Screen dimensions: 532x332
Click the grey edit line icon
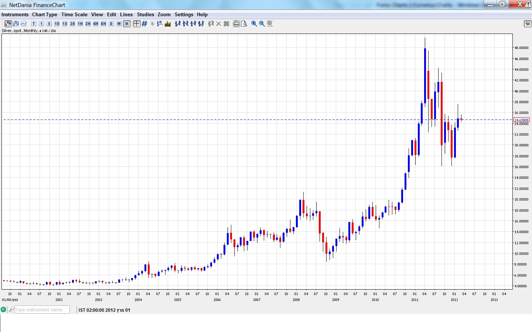[x=211, y=24]
